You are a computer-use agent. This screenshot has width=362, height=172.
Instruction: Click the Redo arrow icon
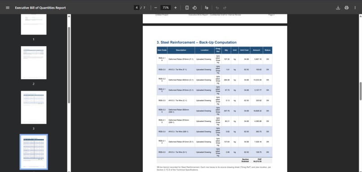click(x=225, y=8)
